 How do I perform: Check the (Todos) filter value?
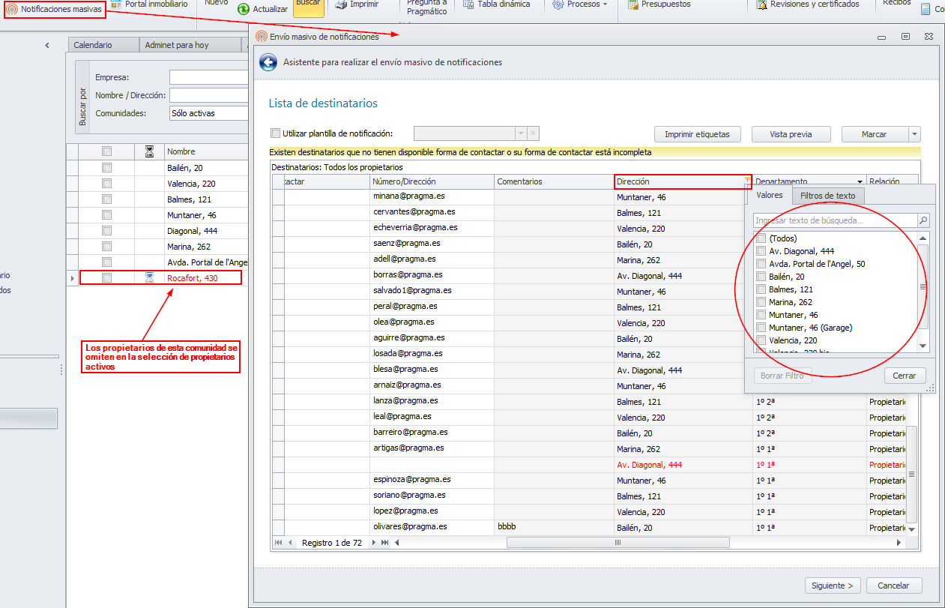click(761, 238)
